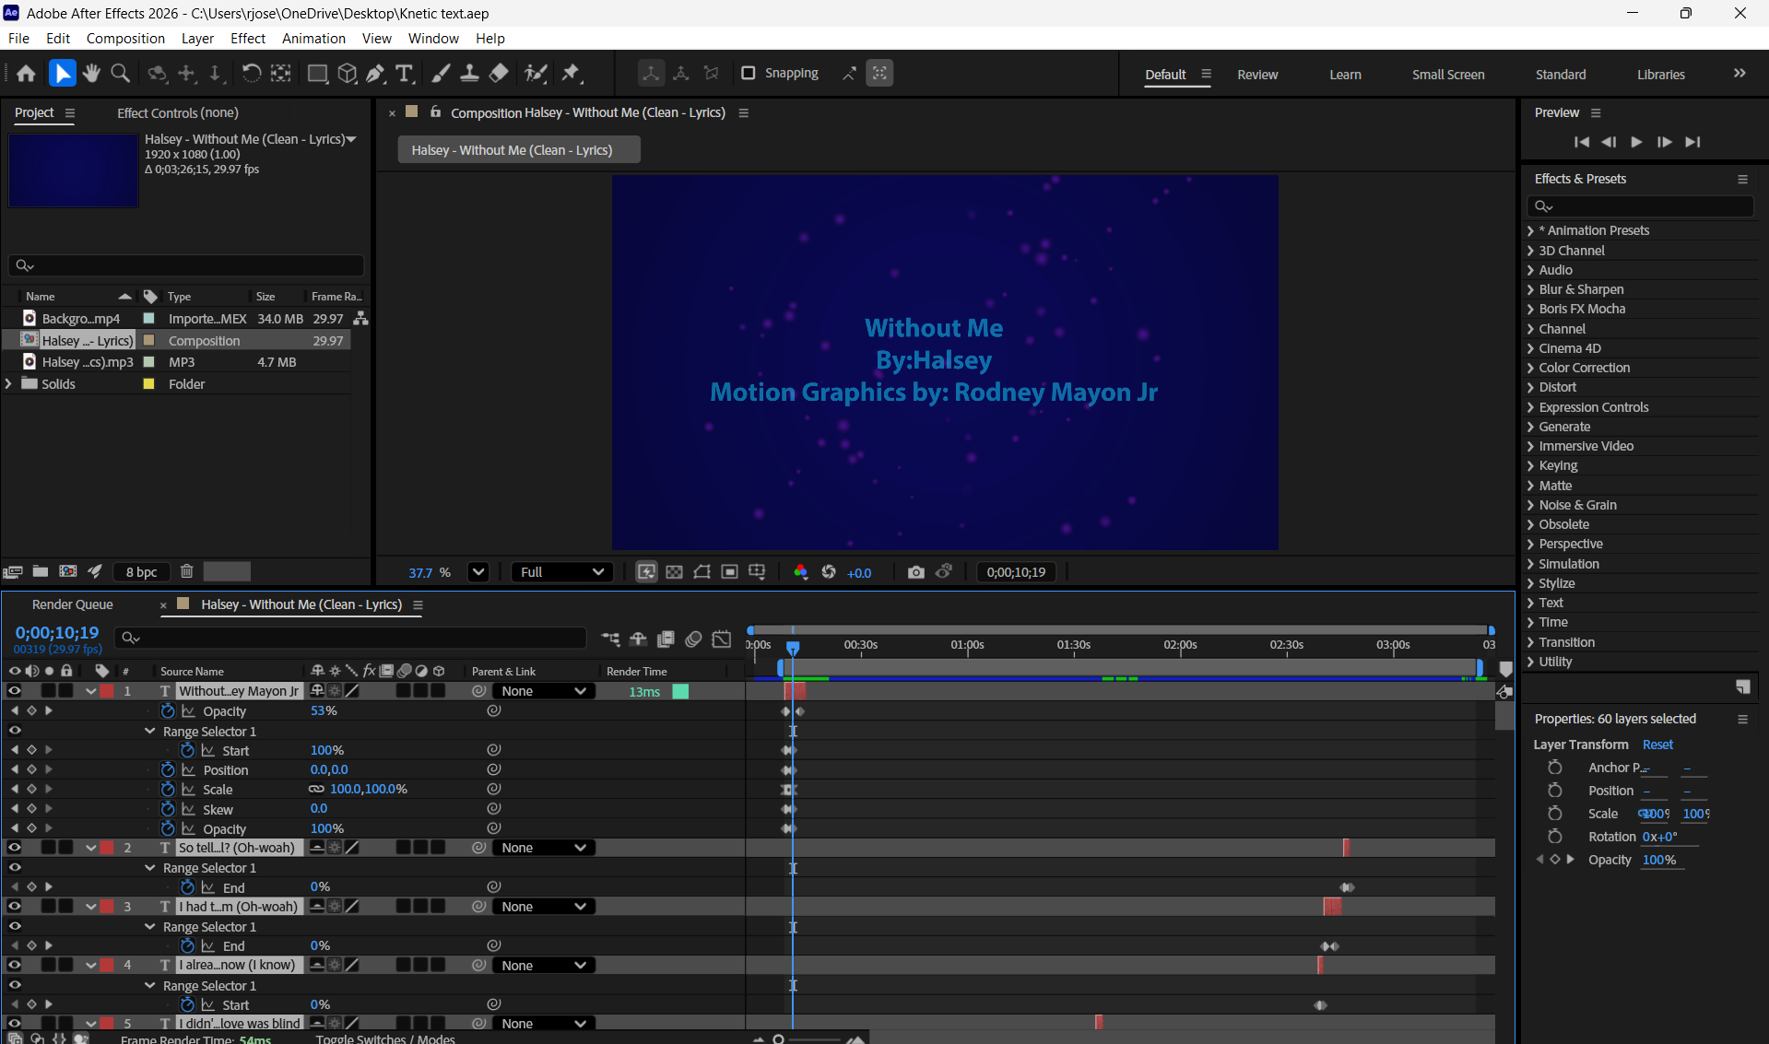
Task: Select the Horizontal Type tool
Action: [404, 74]
